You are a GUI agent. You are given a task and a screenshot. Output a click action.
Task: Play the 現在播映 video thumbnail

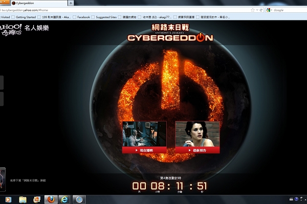pyautogui.click(x=144, y=134)
